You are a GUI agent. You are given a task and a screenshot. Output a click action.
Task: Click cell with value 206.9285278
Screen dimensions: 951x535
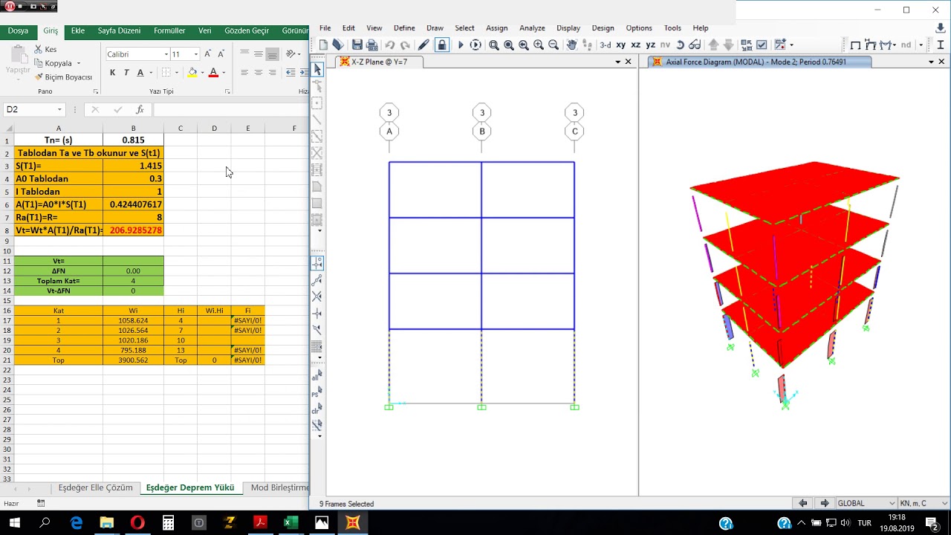(134, 230)
